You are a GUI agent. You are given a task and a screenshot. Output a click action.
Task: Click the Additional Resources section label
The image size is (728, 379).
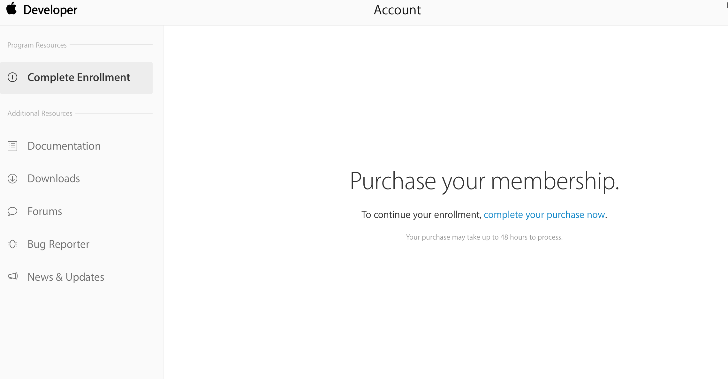point(40,113)
